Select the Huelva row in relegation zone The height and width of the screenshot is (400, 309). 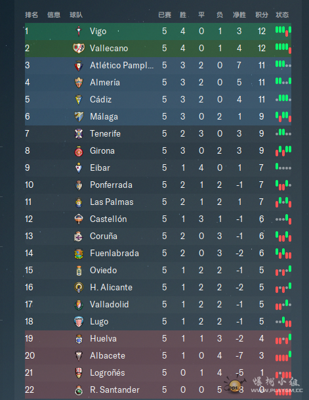coord(158,339)
